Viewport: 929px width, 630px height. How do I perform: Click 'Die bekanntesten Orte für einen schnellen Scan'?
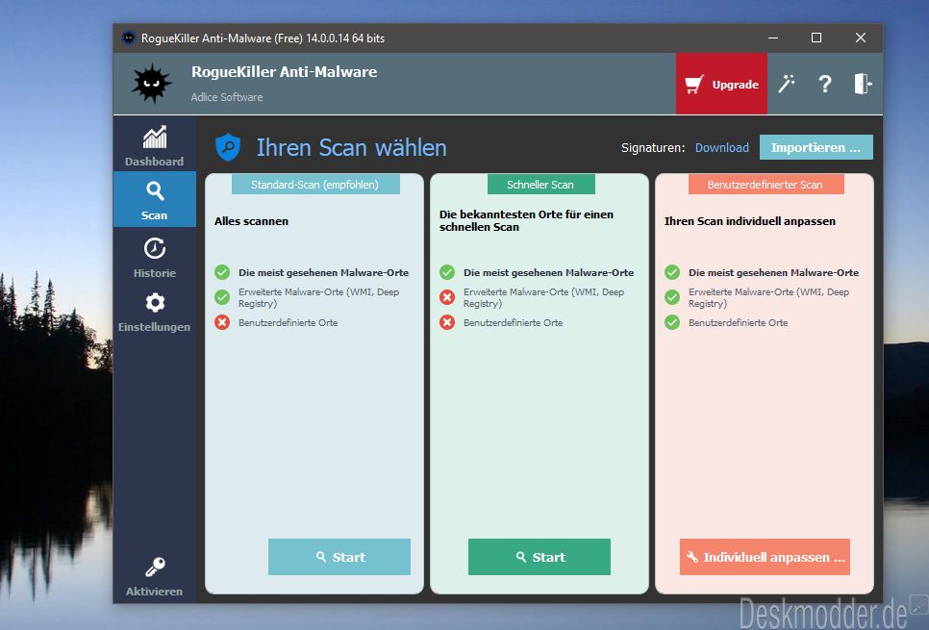pos(526,220)
